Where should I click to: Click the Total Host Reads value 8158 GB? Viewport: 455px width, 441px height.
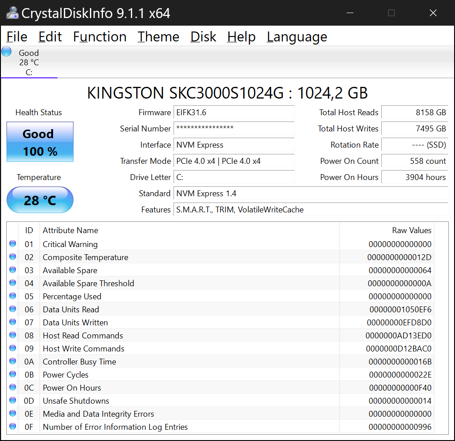415,112
